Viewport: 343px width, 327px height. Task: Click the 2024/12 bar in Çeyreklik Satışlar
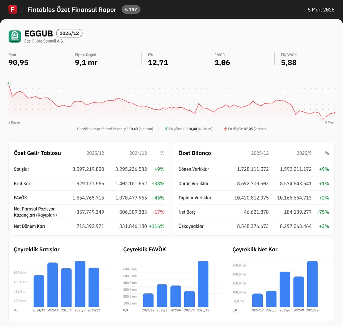pos(39,291)
